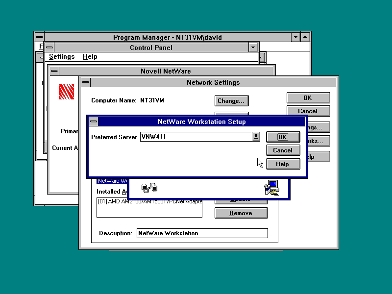Image resolution: width=392 pixels, height=294 pixels.
Task: Click the computer setup icon beside the cable icon
Action: [x=271, y=188]
